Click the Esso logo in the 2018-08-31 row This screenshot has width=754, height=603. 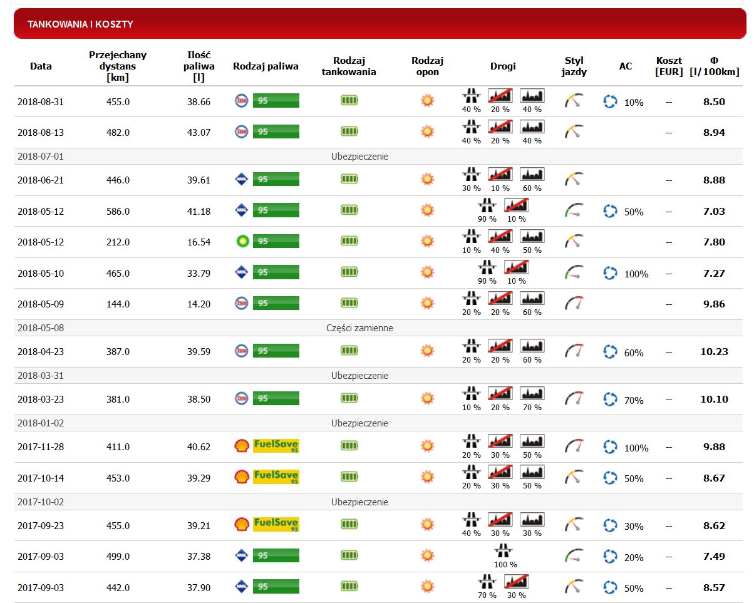(242, 101)
